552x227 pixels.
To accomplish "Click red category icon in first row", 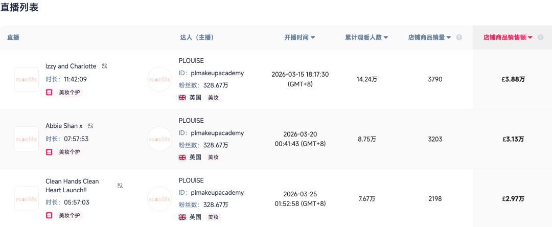I will pyautogui.click(x=49, y=93).
